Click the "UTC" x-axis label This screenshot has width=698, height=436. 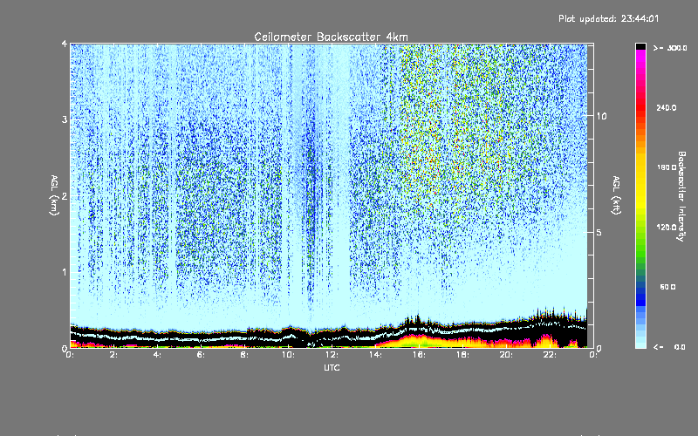click(332, 367)
